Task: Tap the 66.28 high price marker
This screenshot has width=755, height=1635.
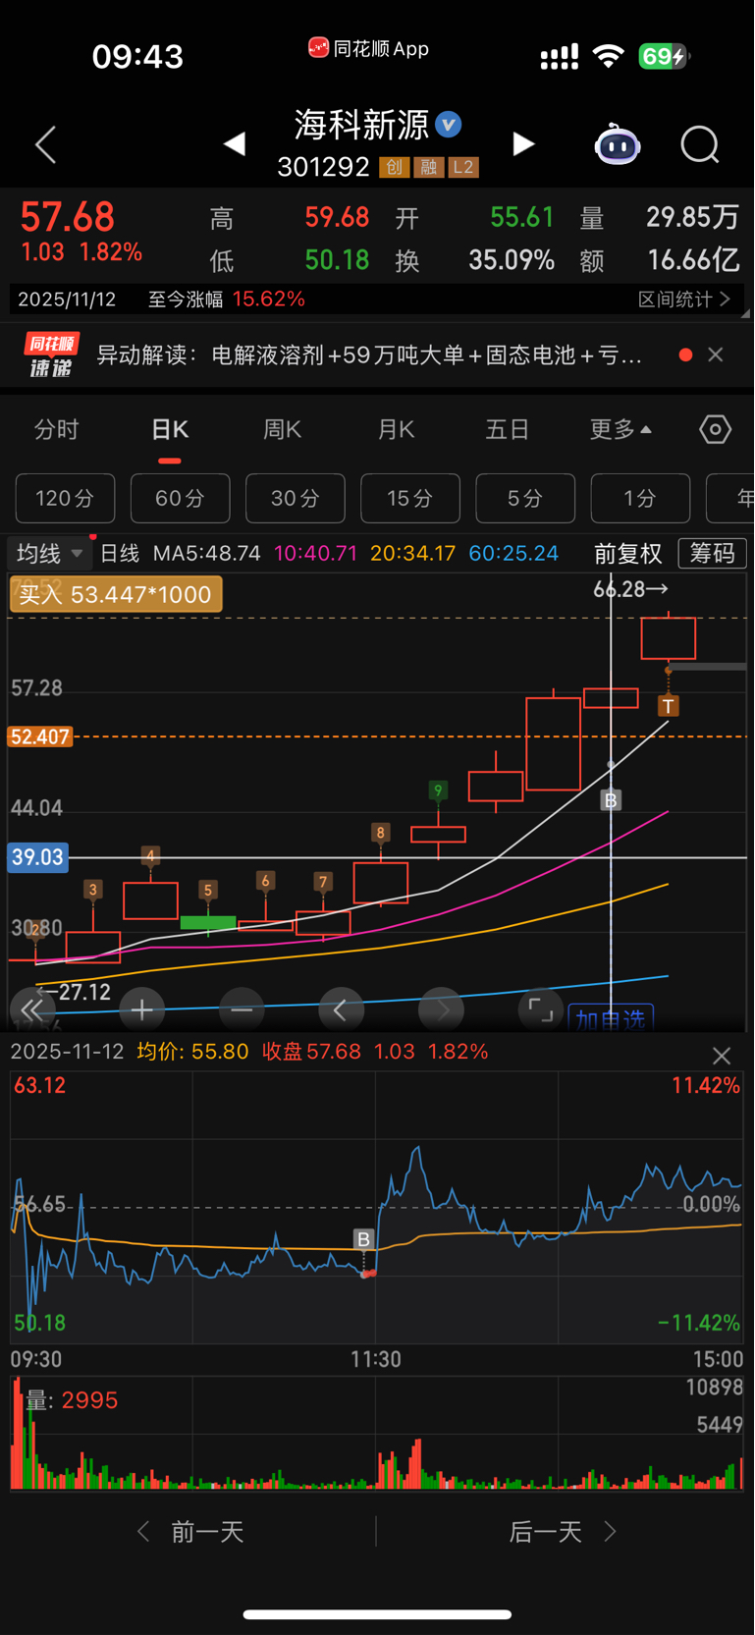Action: pyautogui.click(x=630, y=589)
